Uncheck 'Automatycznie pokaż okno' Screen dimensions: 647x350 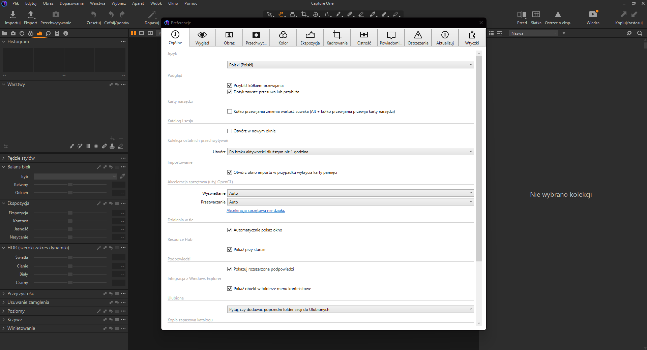(230, 230)
